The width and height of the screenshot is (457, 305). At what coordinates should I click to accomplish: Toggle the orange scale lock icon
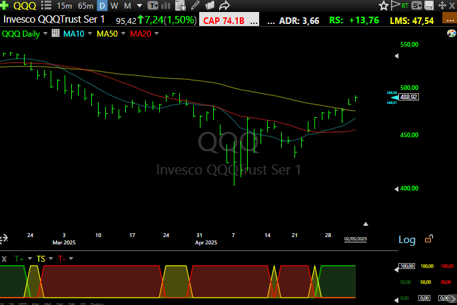pos(429,239)
